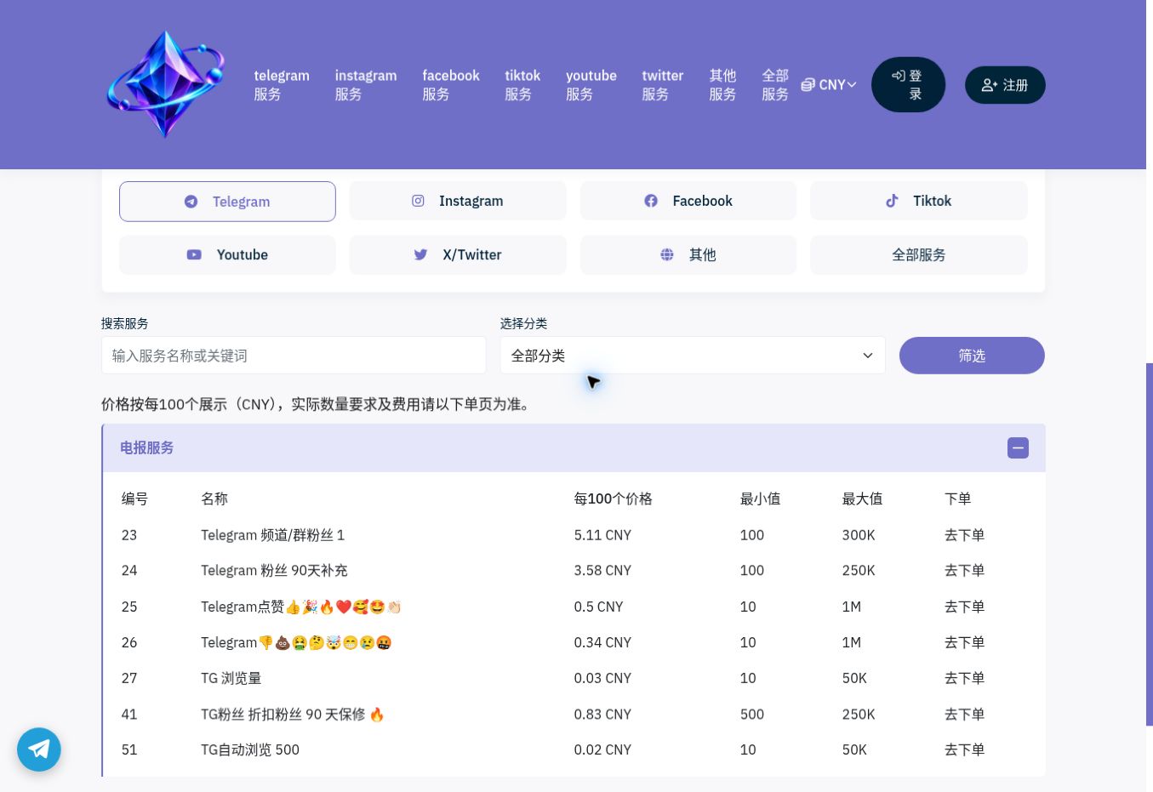Screen dimensions: 1153x792
Task: Open the CNY currency dropdown
Action: coord(829,85)
